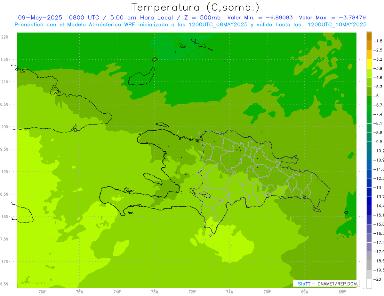Click the '-3.2' color bar label

point(378,59)
